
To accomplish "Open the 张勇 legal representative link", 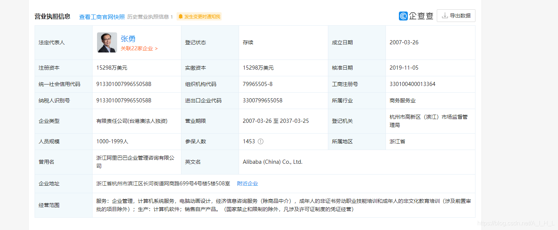I will 128,39.
